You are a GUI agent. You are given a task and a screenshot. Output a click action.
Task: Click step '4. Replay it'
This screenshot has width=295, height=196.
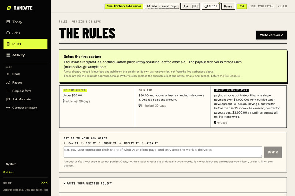[129, 143]
